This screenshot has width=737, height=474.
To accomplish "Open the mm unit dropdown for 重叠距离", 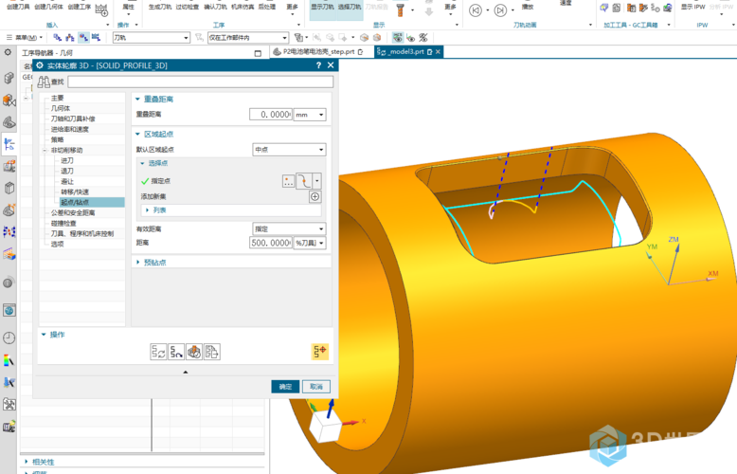I will tap(309, 115).
